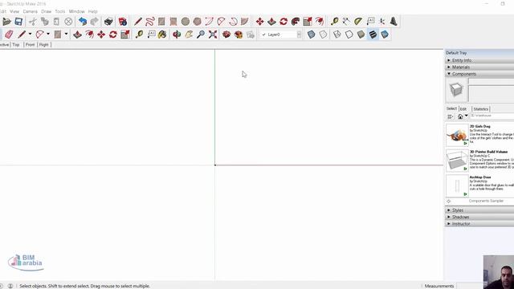The width and height of the screenshot is (514, 289).
Task: Select the Dimensions tool
Action: (346, 22)
